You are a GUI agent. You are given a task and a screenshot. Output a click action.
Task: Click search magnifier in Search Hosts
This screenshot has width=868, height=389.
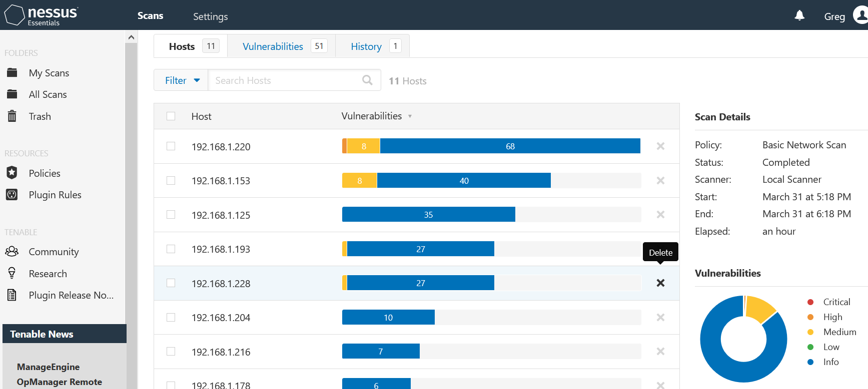367,80
